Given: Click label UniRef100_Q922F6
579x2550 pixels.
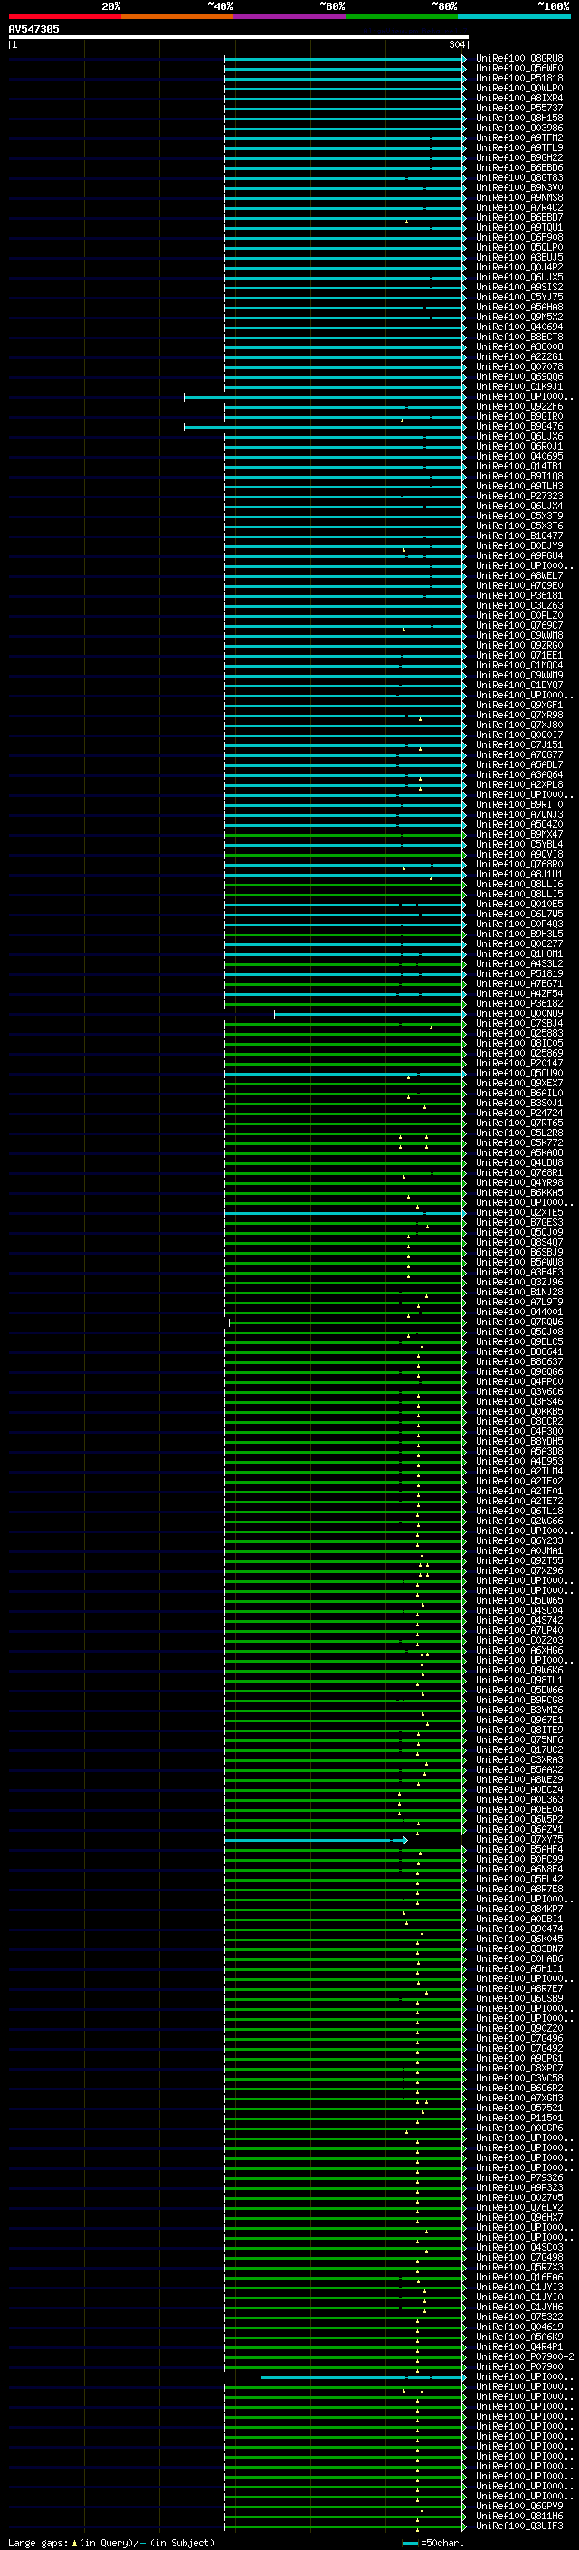Looking at the screenshot, I should coord(519,406).
